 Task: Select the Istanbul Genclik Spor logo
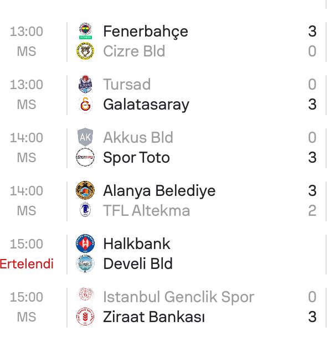tap(85, 296)
